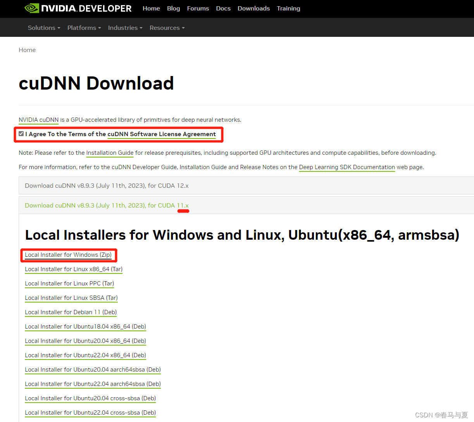Click the cuDNN Download page heading
This screenshot has height=422, width=474.
96,83
